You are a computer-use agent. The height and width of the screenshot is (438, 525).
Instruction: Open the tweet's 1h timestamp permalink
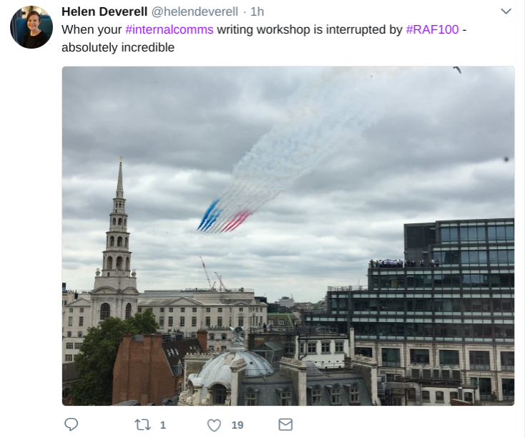257,11
